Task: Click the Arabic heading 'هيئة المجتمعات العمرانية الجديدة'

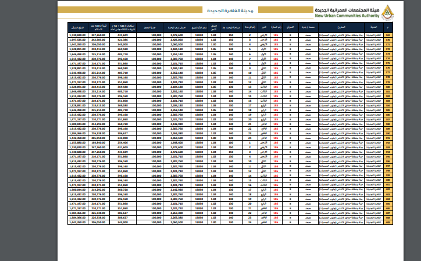Action: 347,10
